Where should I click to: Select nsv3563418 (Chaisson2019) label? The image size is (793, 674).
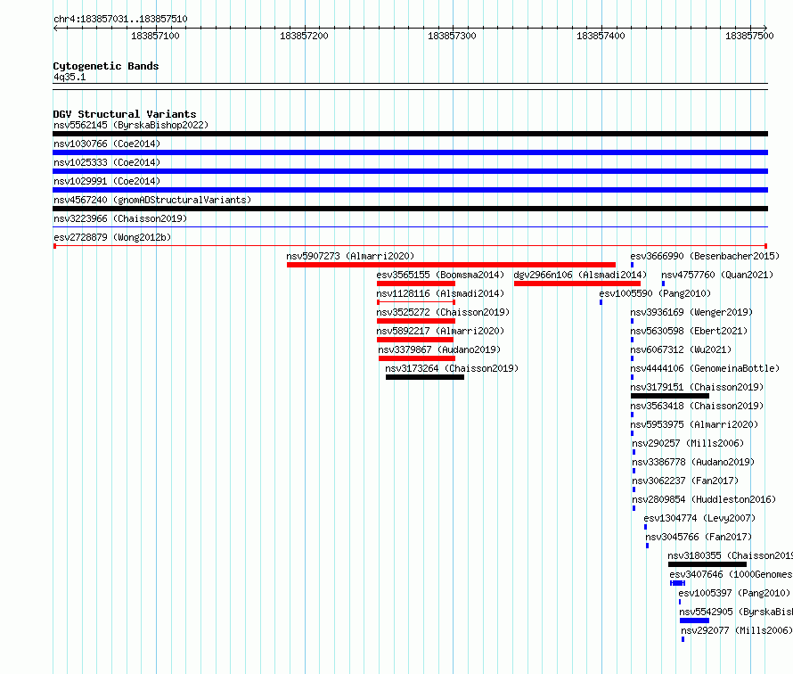coord(697,406)
